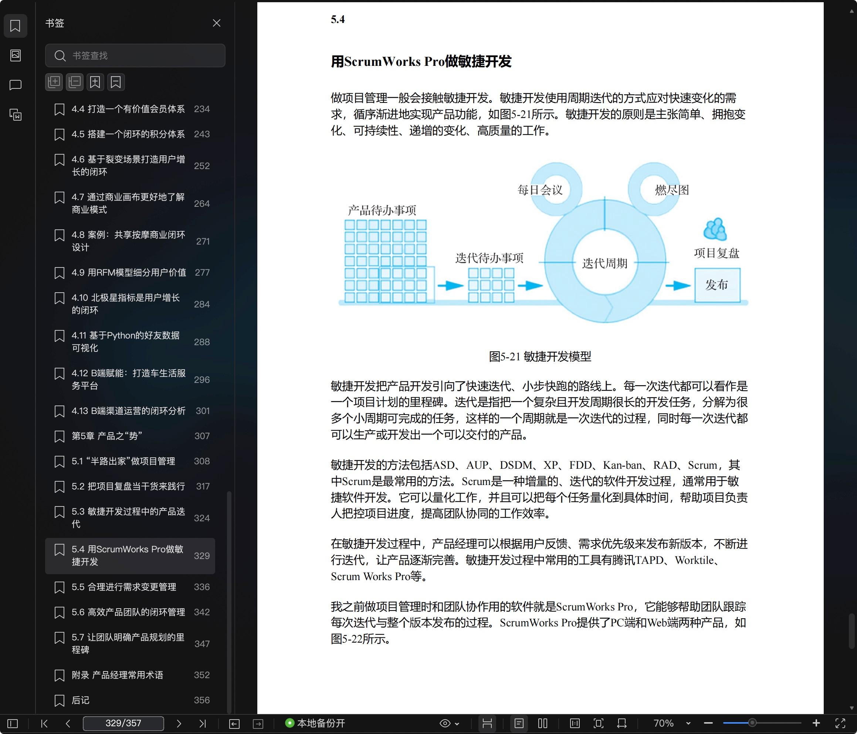This screenshot has width=857, height=734.
Task: Click the bookmark search field
Action: (x=135, y=55)
